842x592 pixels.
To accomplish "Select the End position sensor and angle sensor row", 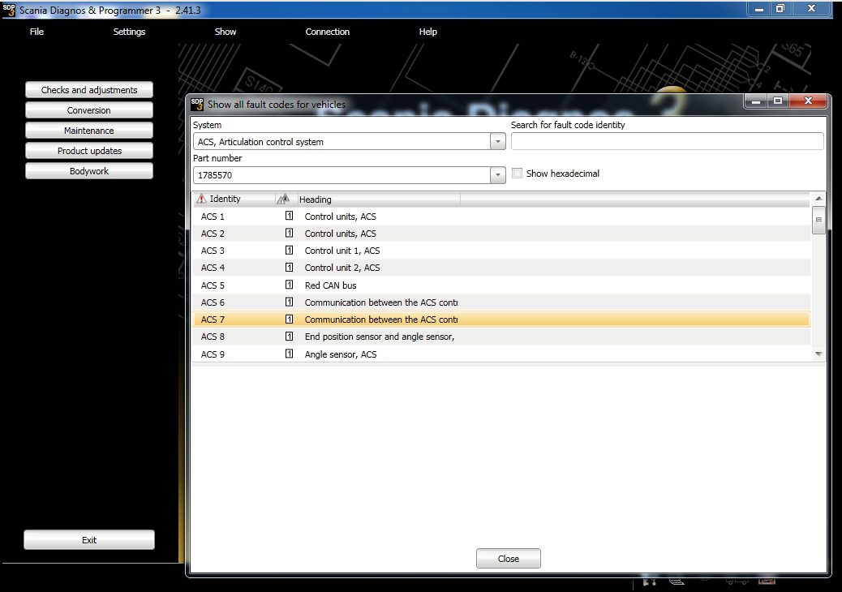I will pyautogui.click(x=501, y=337).
